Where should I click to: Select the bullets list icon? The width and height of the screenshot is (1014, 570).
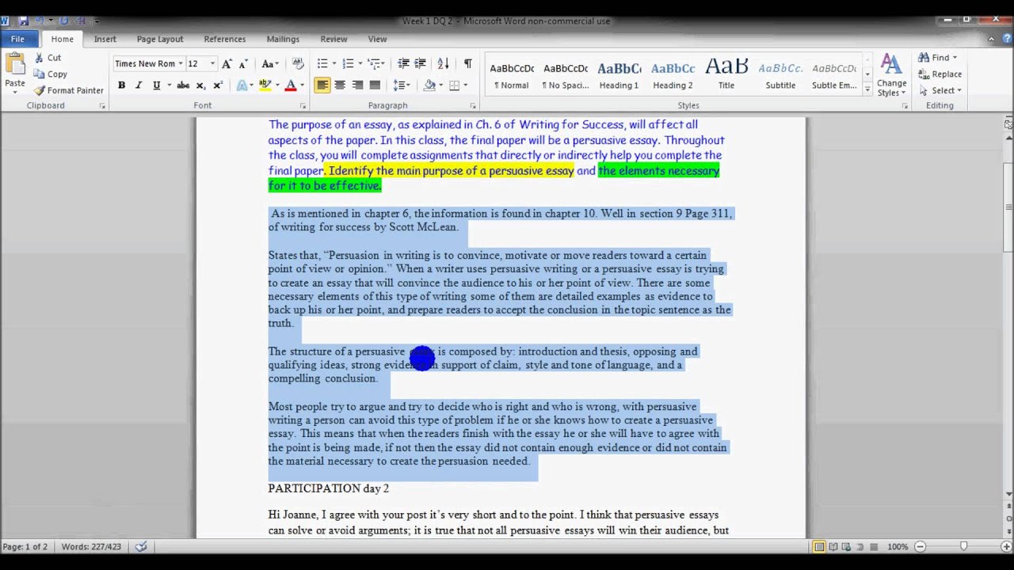pyautogui.click(x=322, y=63)
